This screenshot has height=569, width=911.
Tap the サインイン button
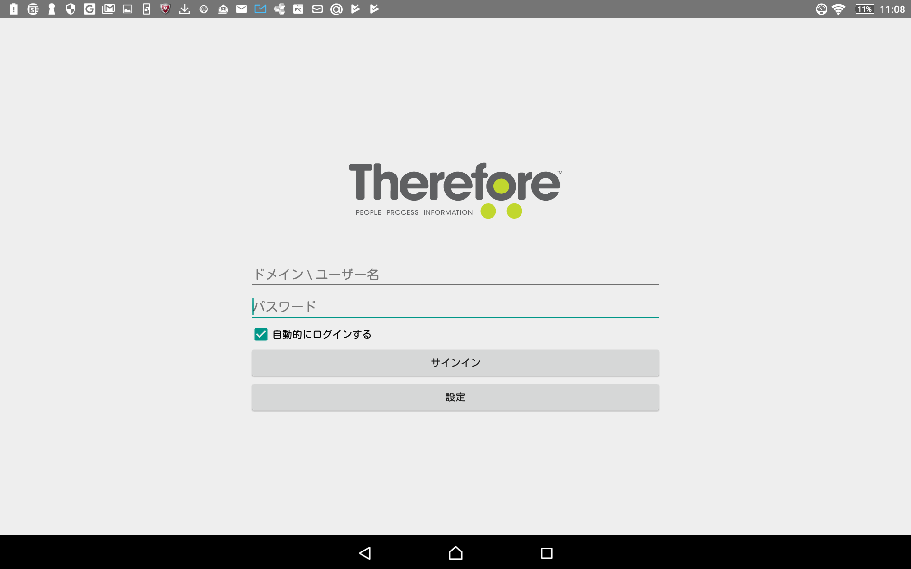click(455, 363)
